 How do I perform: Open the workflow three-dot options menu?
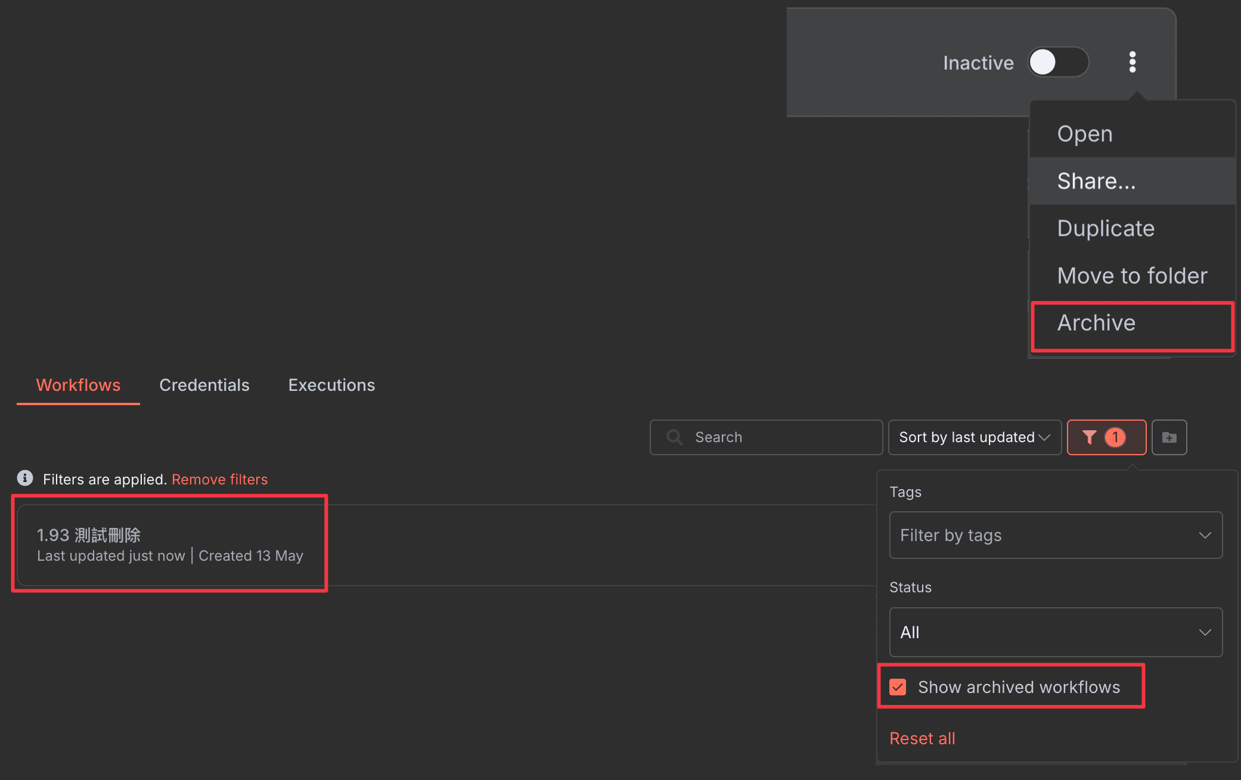(1132, 62)
